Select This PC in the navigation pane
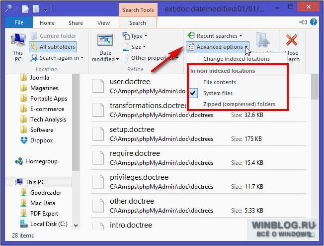 [38, 182]
